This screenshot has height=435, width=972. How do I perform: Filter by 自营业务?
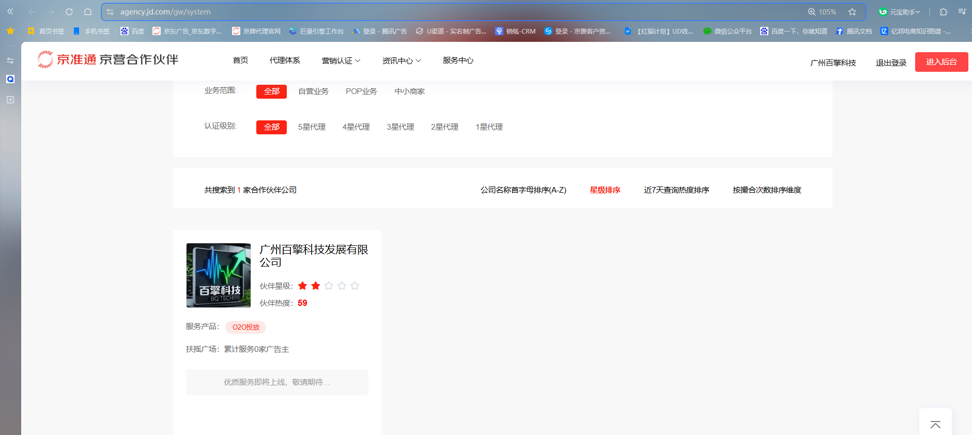click(313, 91)
